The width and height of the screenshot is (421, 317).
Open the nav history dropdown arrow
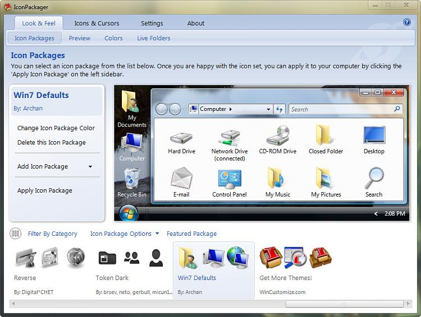pos(185,109)
